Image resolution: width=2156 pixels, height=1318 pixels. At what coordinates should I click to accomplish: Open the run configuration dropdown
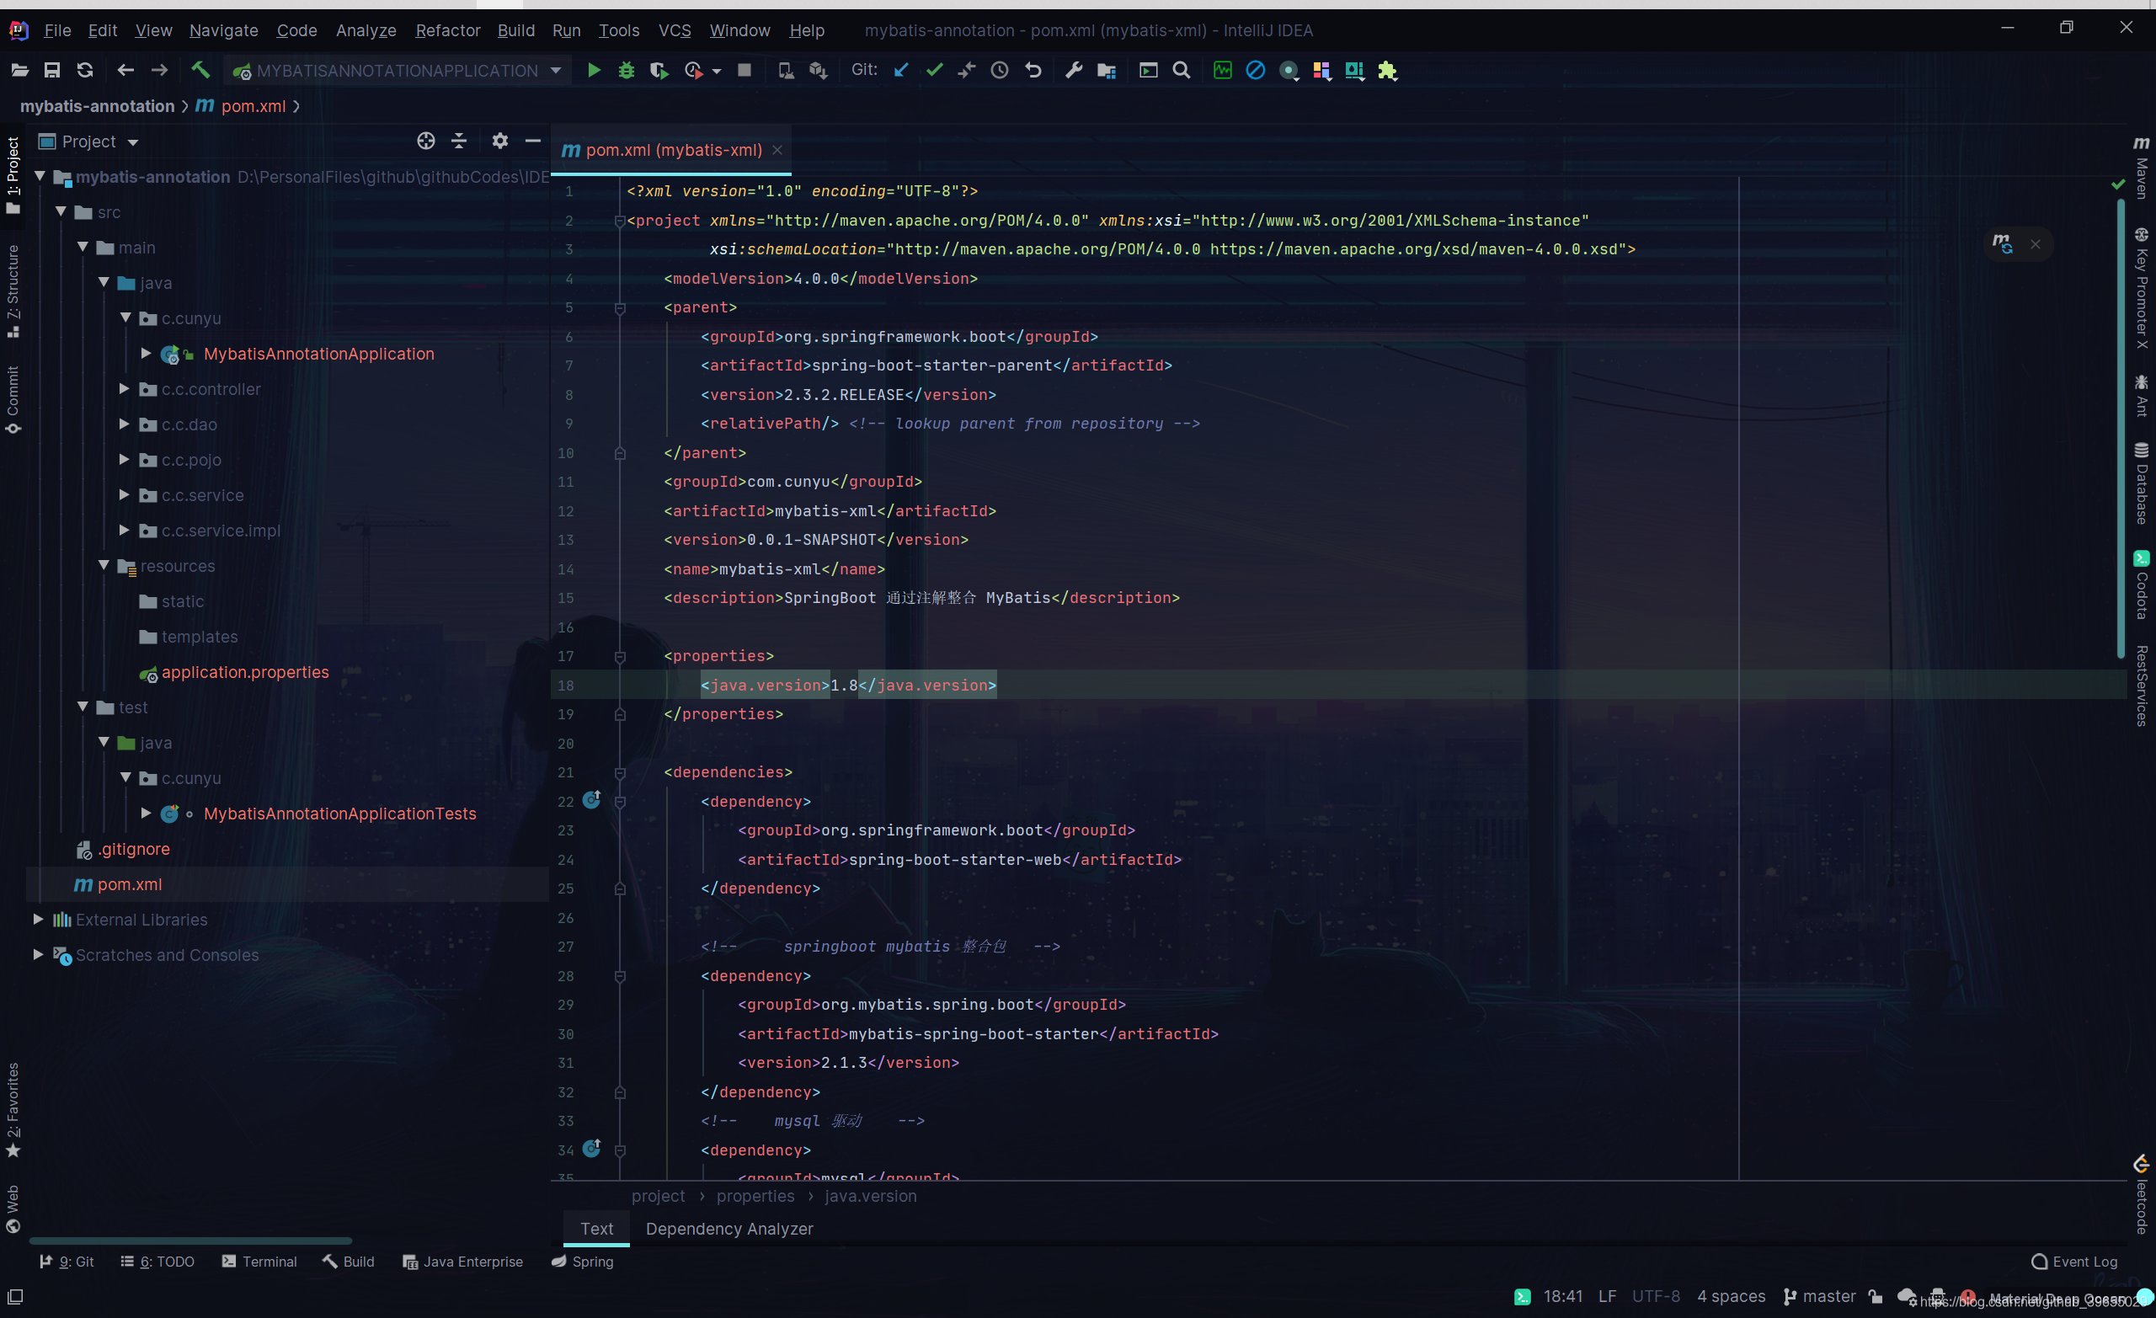(x=398, y=71)
